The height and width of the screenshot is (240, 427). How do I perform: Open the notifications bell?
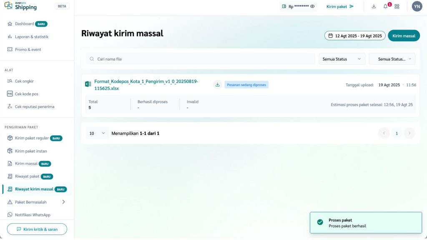point(385,6)
